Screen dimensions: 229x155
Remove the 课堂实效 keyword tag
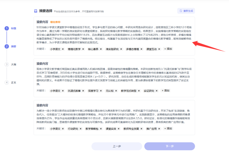pyautogui.click(x=119, y=129)
